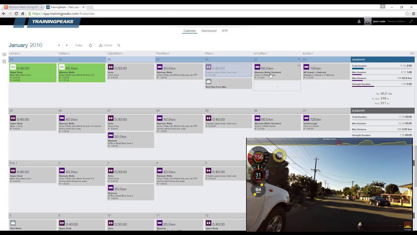Click bike icon on Feb 3 20.0 km ride
This screenshot has width=417, height=235.
coord(111,188)
